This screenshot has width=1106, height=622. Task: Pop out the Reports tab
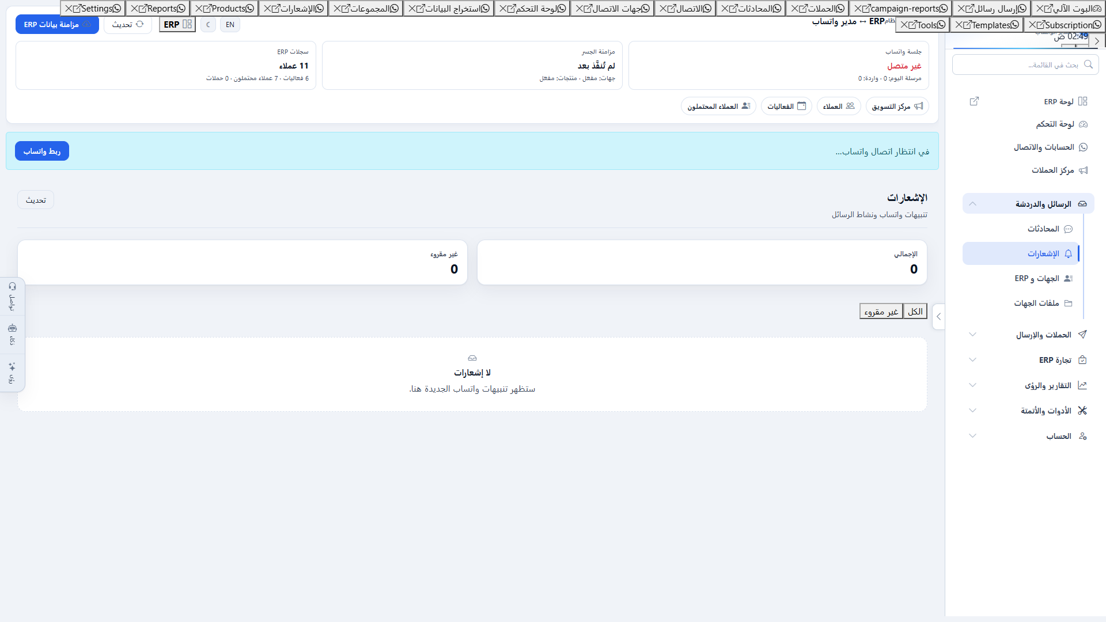click(x=143, y=9)
